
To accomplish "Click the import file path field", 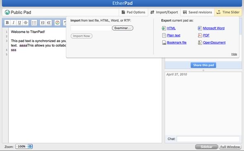I will pos(91,28).
